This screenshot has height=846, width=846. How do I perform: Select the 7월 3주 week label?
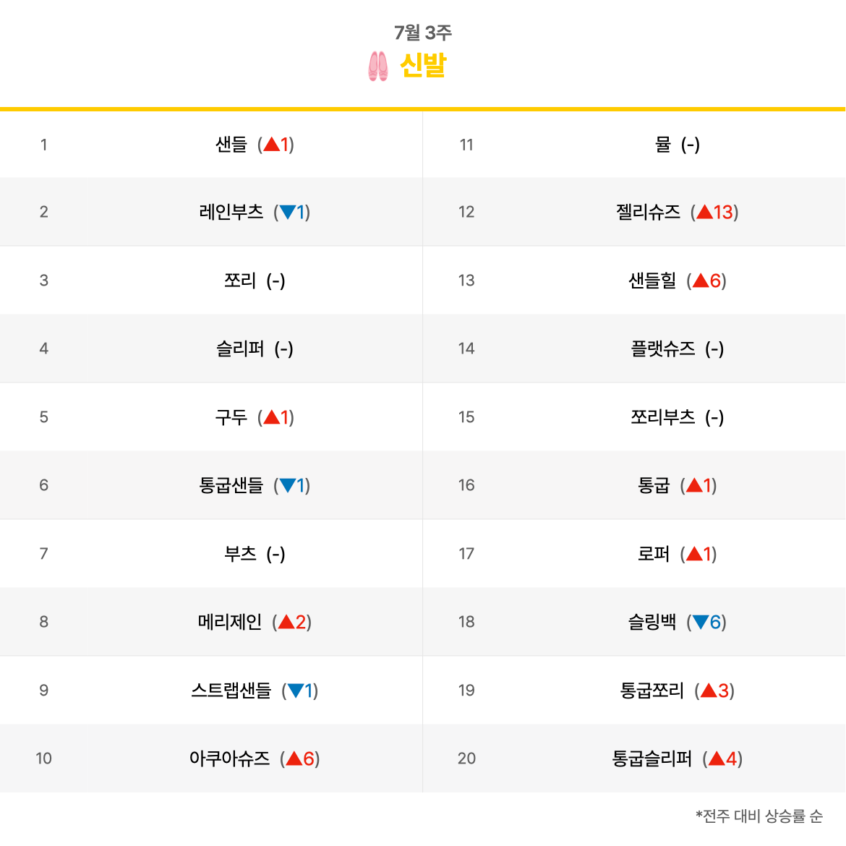pyautogui.click(x=422, y=33)
